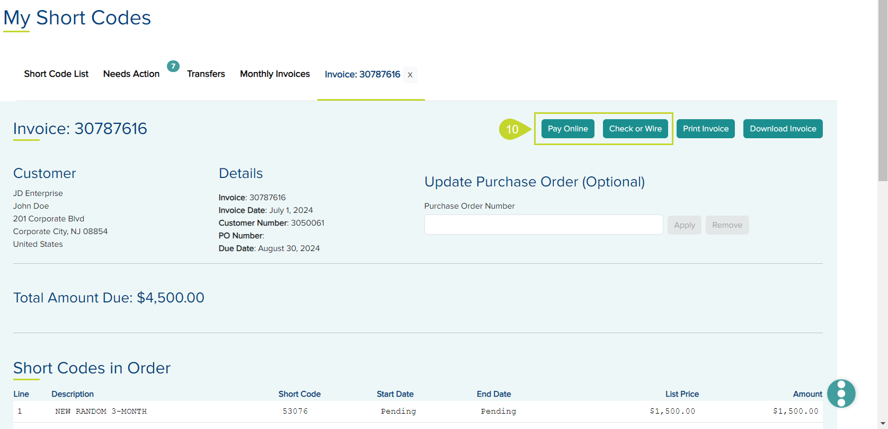Image resolution: width=888 pixels, height=429 pixels.
Task: Go to the Transfers tab
Action: 206,74
